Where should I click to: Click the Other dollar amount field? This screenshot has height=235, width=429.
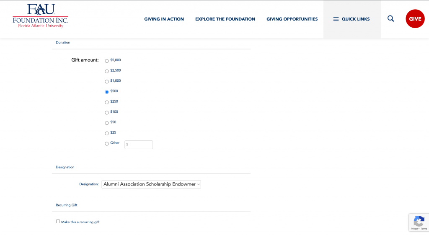point(139,145)
